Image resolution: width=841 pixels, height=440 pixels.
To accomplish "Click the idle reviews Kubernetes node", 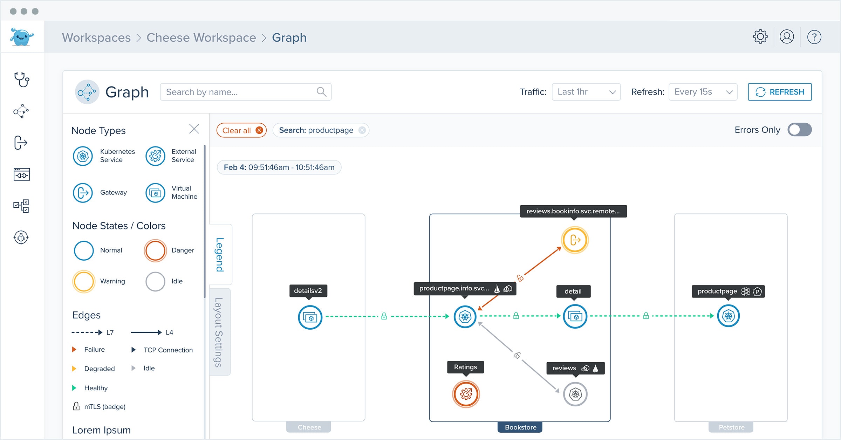I will [x=575, y=394].
